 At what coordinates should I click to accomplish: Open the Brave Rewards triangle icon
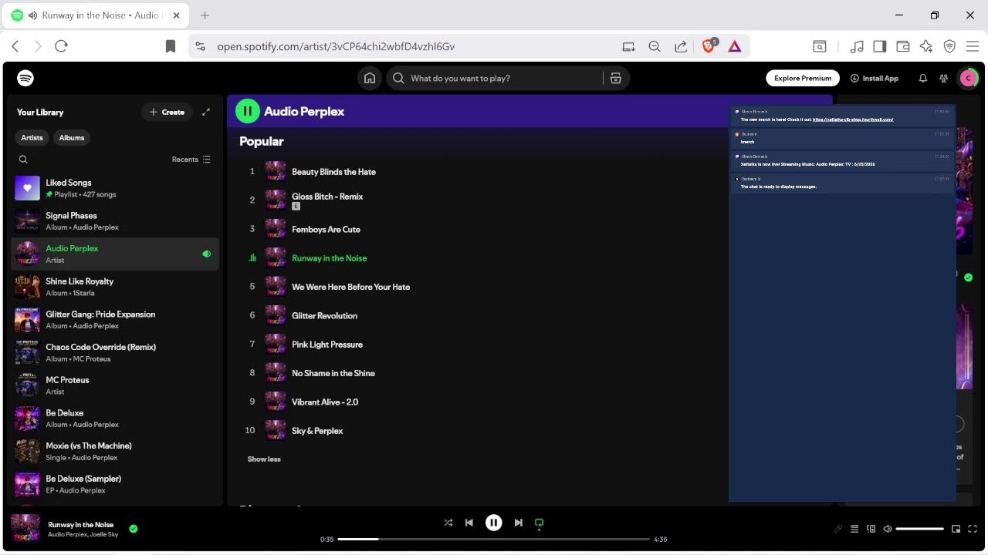[x=735, y=46]
